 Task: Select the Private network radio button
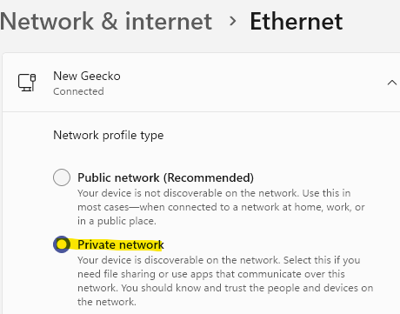pos(62,244)
